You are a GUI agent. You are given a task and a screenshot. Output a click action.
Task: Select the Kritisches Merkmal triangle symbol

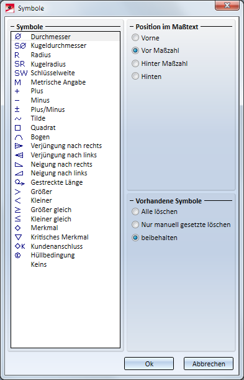point(65,237)
